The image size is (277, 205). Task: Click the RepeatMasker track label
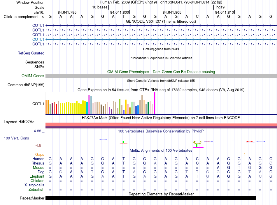pos(32,198)
